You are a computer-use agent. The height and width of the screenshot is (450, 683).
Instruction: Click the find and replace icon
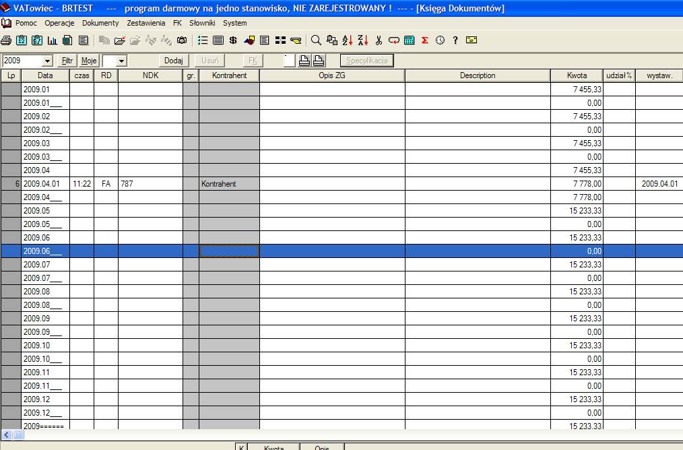pyautogui.click(x=332, y=40)
